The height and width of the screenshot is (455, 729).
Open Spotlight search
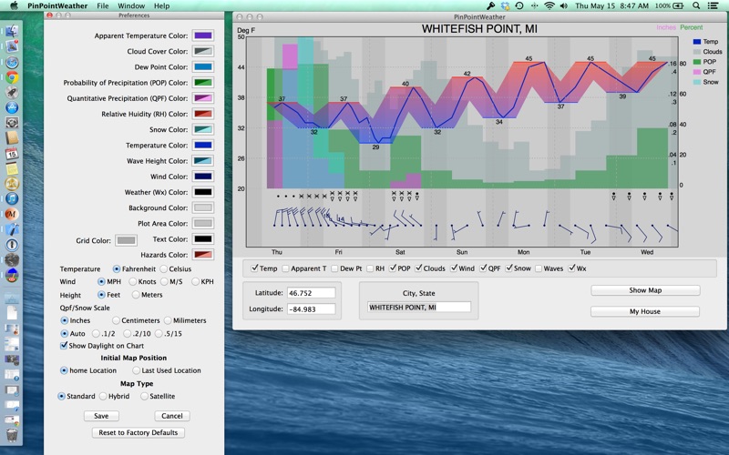[696, 5]
